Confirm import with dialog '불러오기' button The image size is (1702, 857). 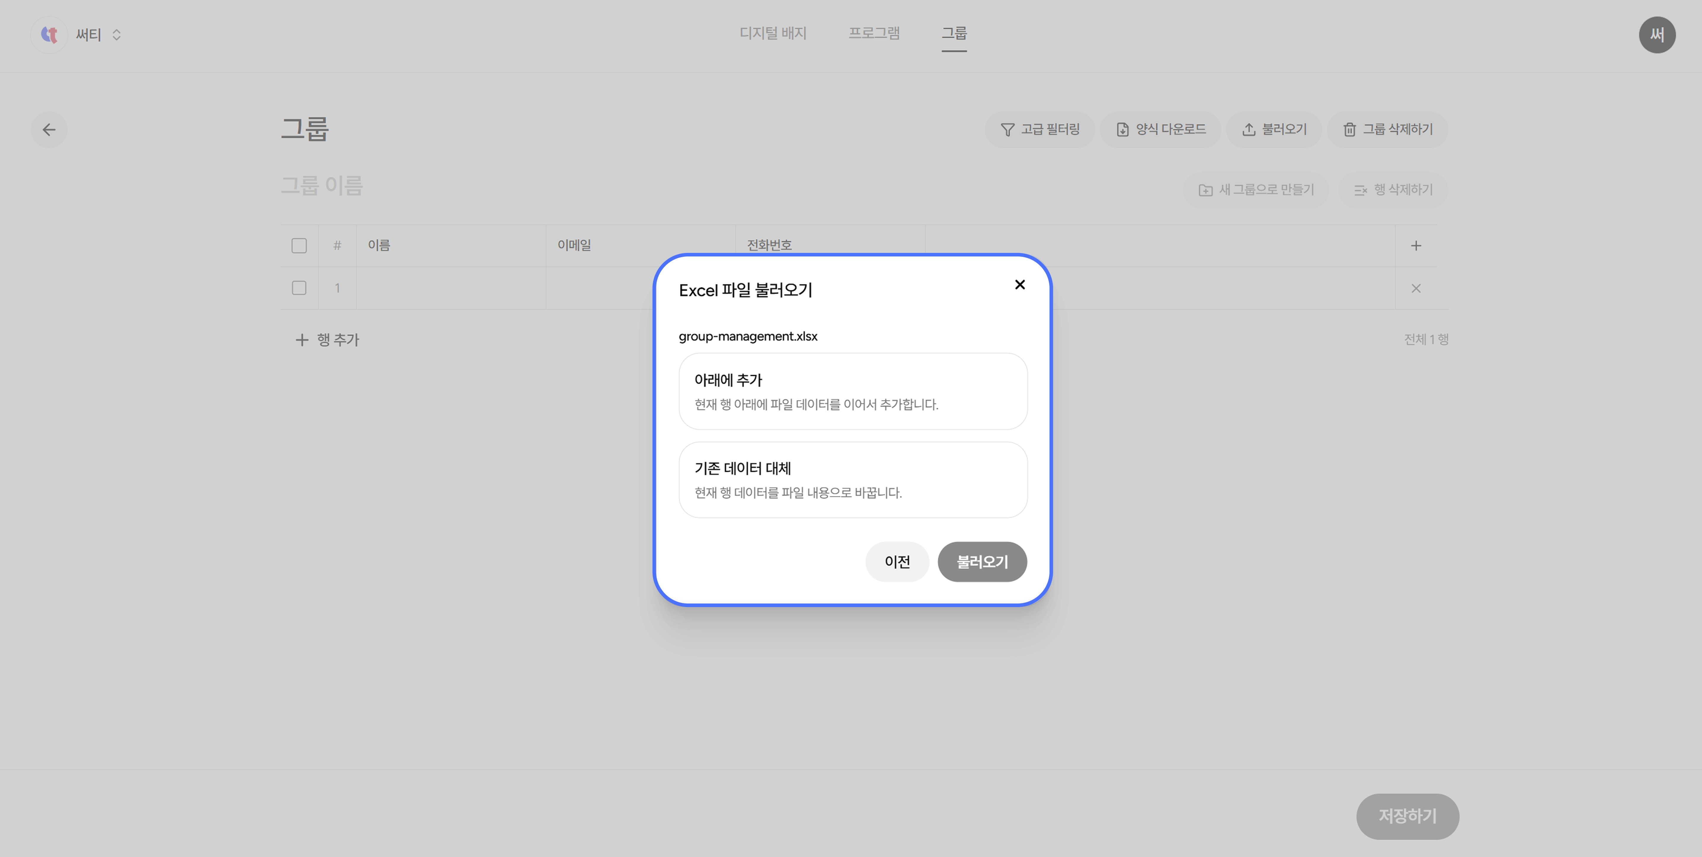pos(983,562)
